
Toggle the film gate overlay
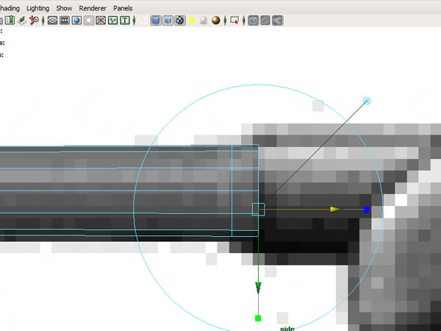click(x=65, y=21)
